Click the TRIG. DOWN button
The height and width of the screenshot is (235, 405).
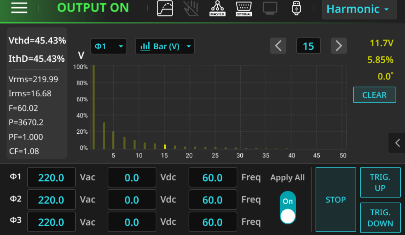point(380,217)
